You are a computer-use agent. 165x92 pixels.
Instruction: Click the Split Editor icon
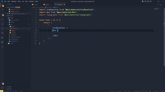[160, 5]
